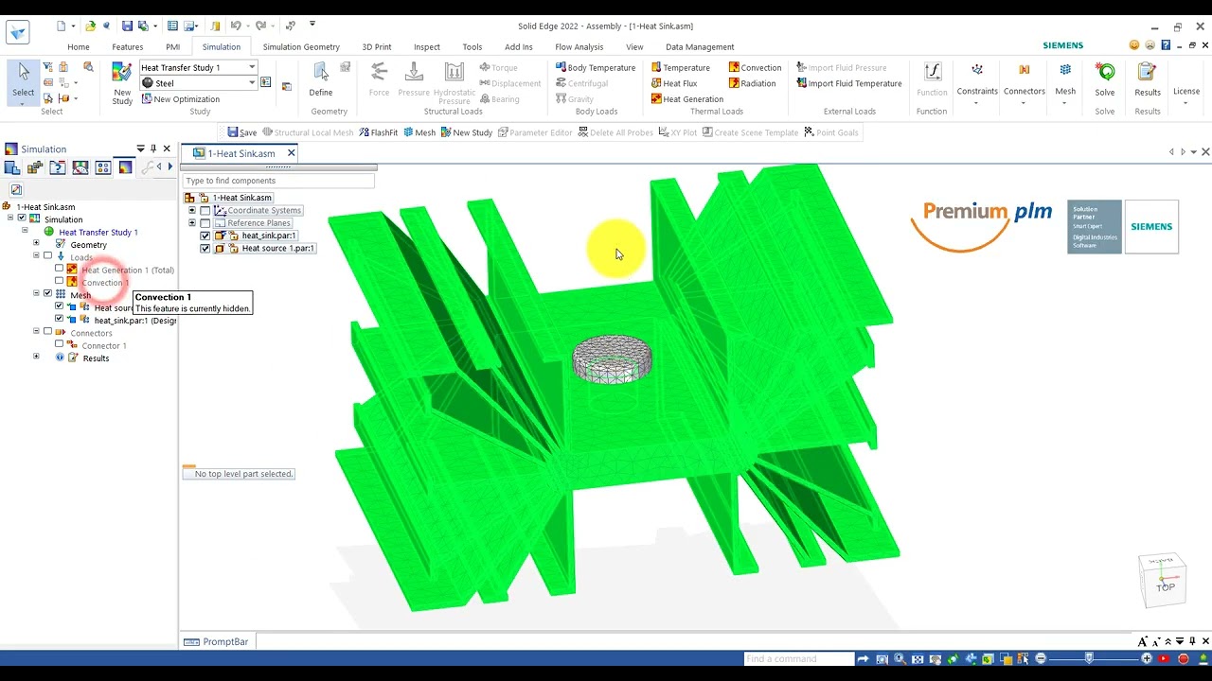Toggle the Connector 1 checkbox

[59, 344]
